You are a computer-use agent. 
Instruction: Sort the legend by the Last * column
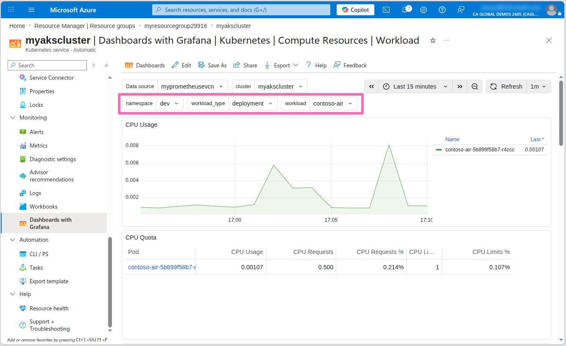(537, 140)
